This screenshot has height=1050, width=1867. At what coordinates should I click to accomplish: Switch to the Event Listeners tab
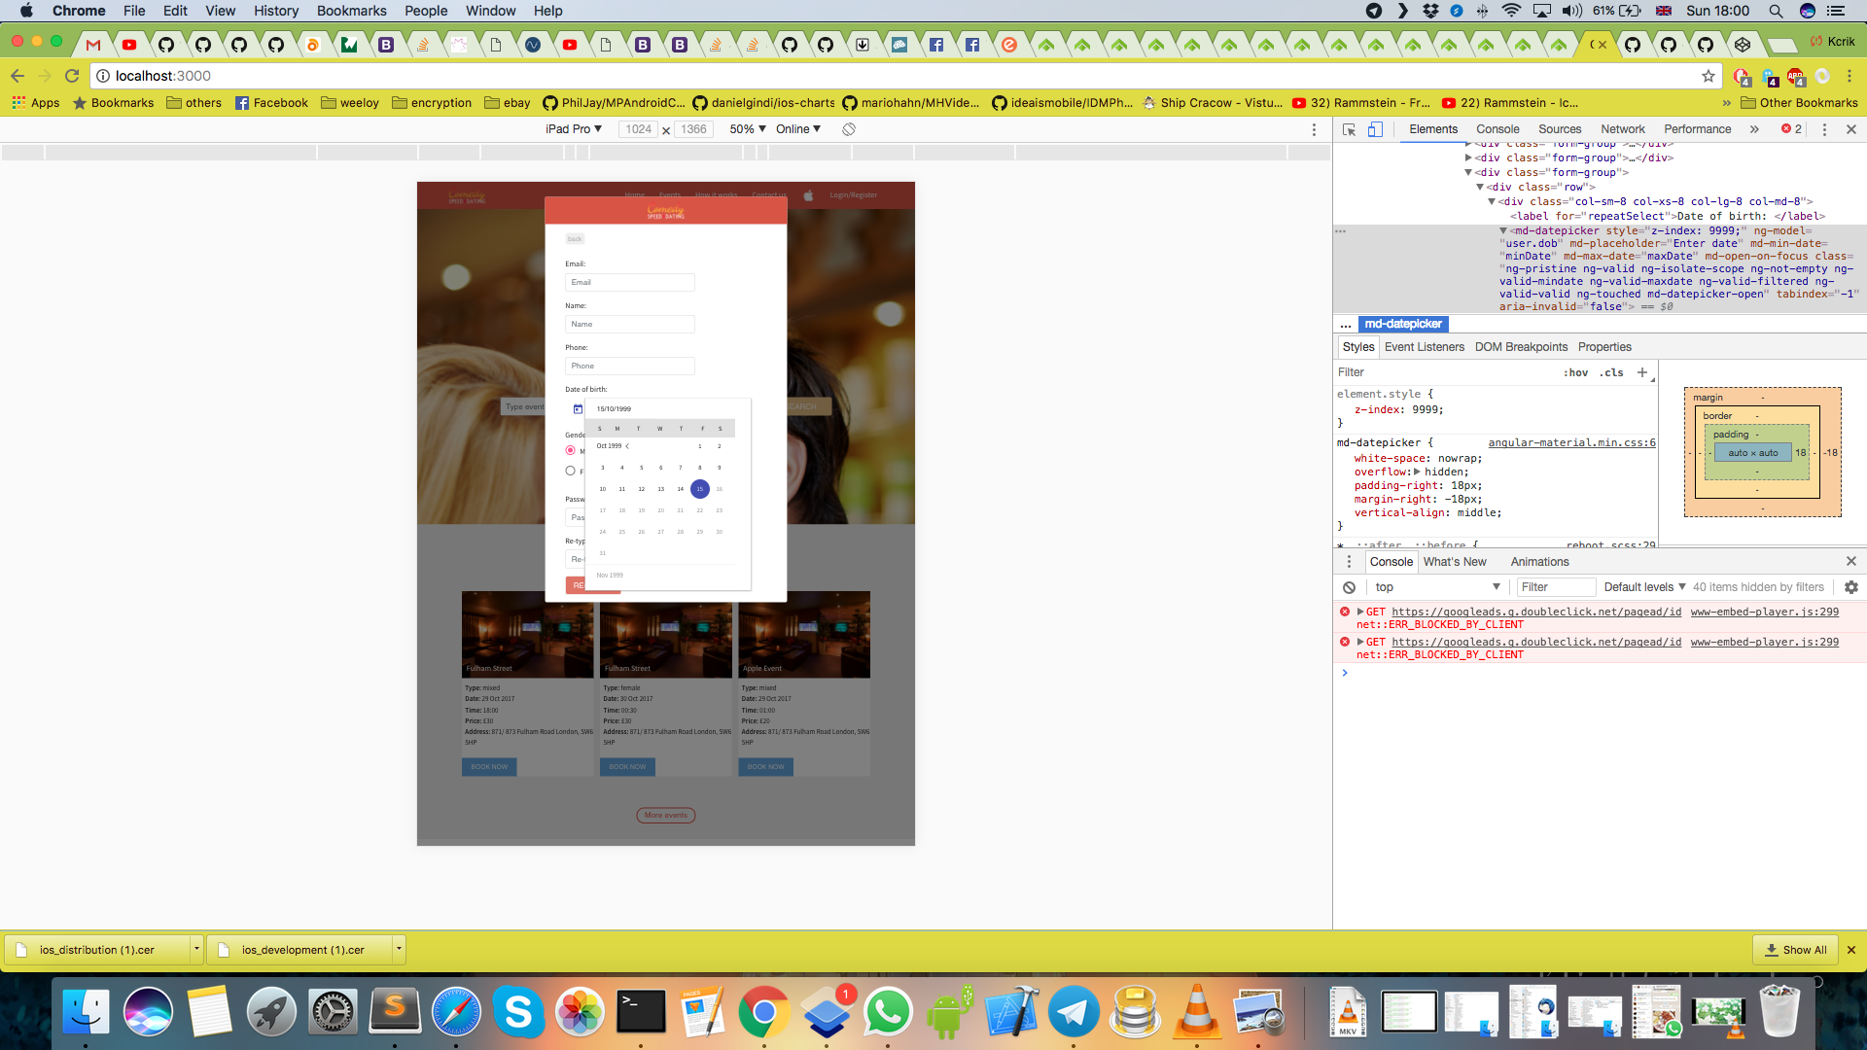(x=1424, y=347)
